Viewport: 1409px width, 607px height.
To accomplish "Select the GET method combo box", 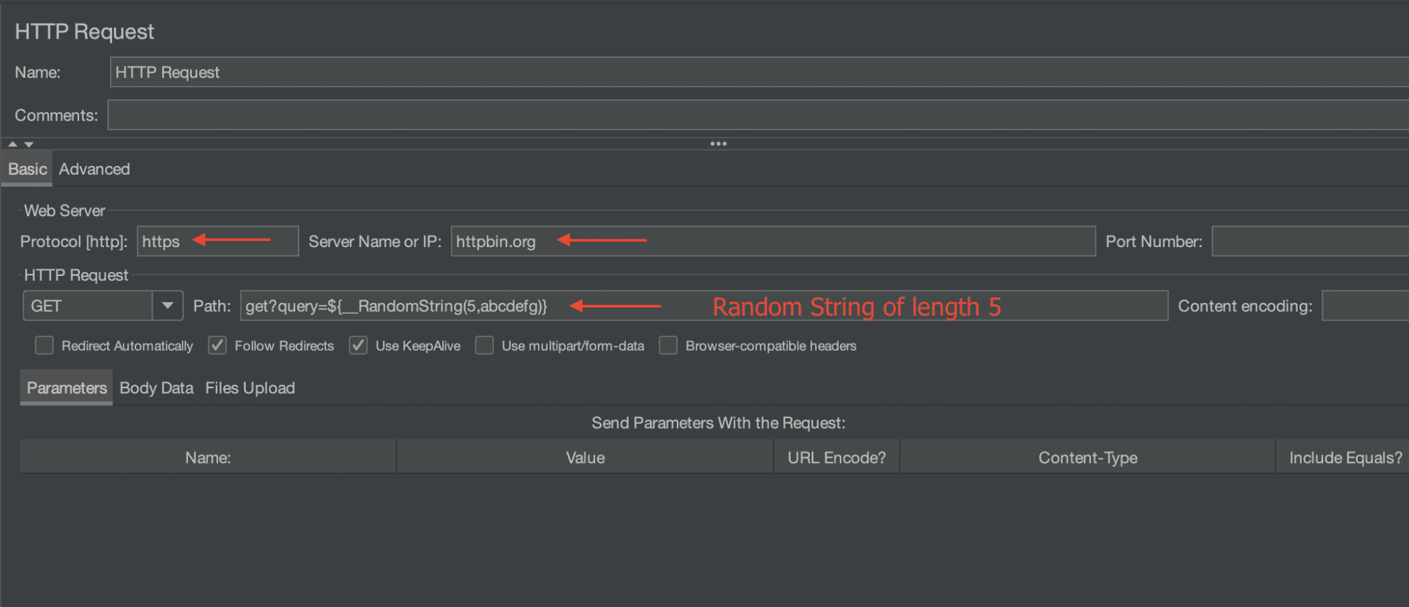I will coord(103,306).
